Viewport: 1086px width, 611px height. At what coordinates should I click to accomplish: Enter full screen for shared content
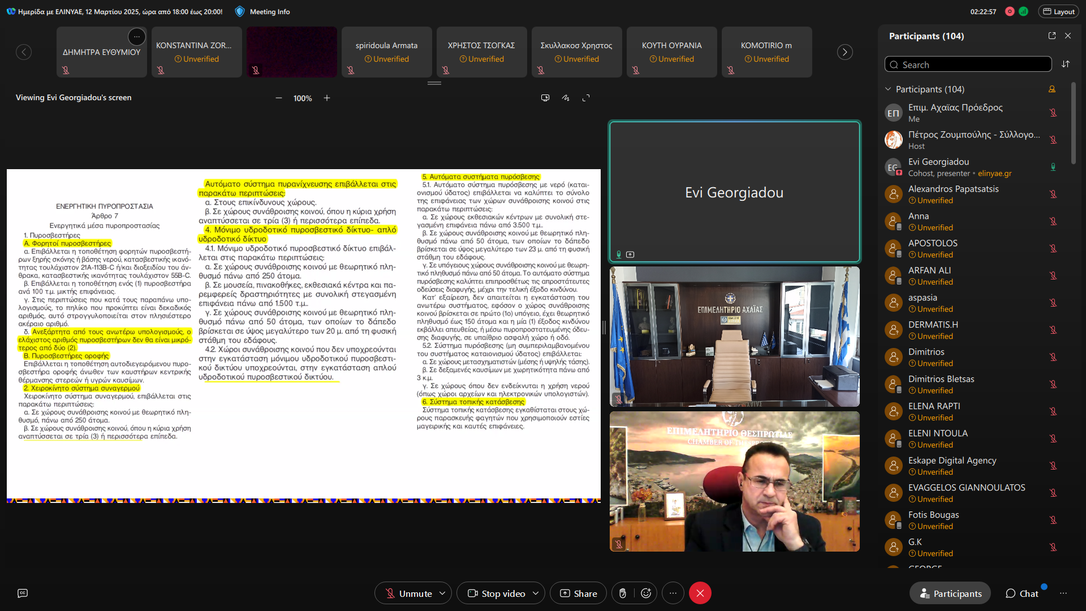pyautogui.click(x=586, y=98)
